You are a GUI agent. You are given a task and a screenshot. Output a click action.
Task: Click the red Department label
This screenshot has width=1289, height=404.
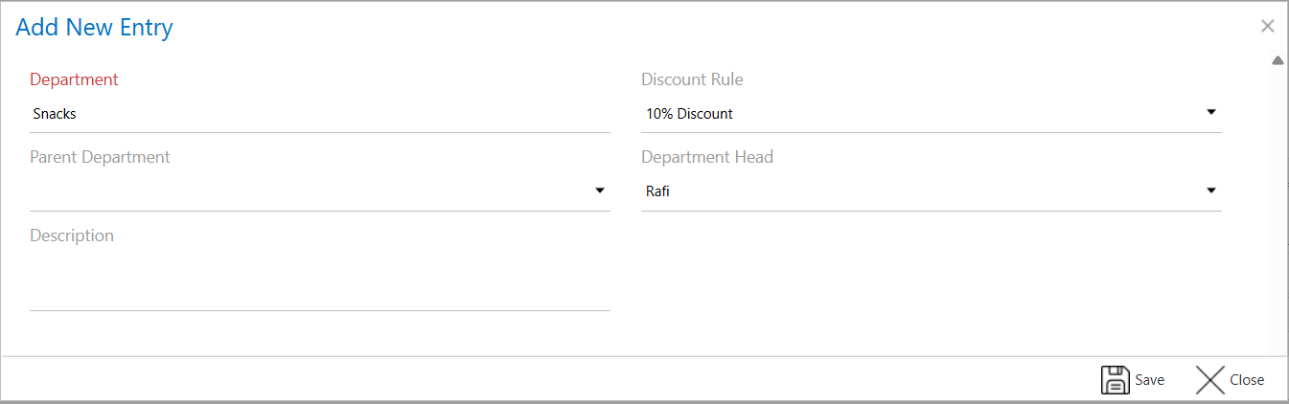75,79
